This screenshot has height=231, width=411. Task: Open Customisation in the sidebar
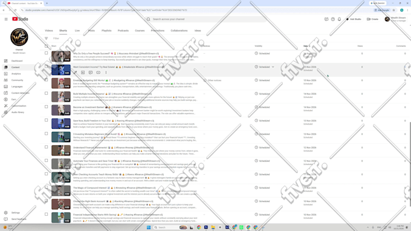tap(19, 106)
